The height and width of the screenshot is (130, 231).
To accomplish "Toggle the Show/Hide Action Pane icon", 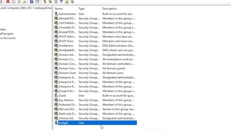I will [37, 1].
